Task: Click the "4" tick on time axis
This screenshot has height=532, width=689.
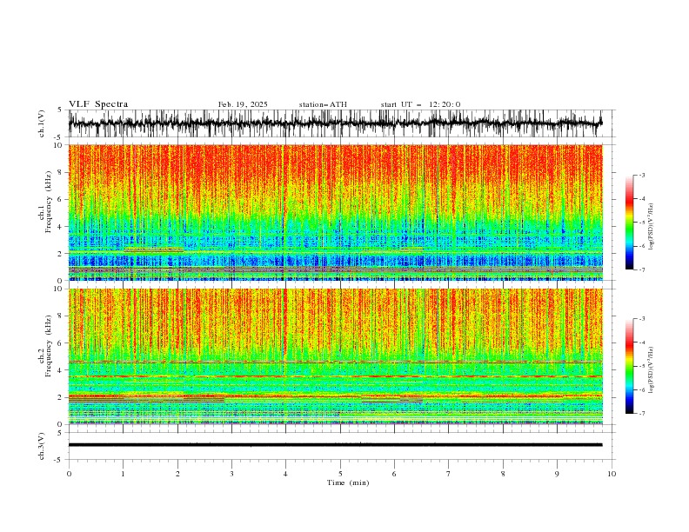Action: click(x=285, y=474)
